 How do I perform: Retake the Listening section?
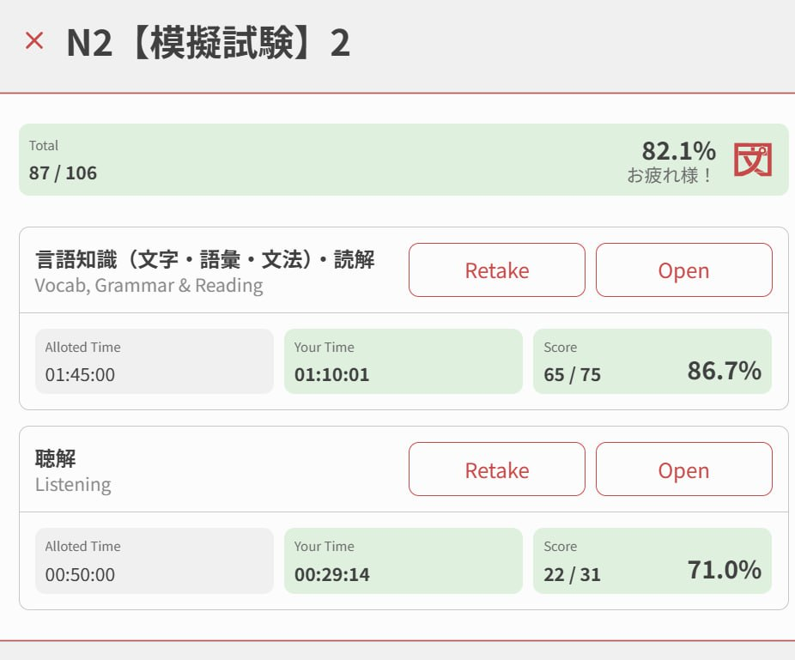[x=497, y=469]
